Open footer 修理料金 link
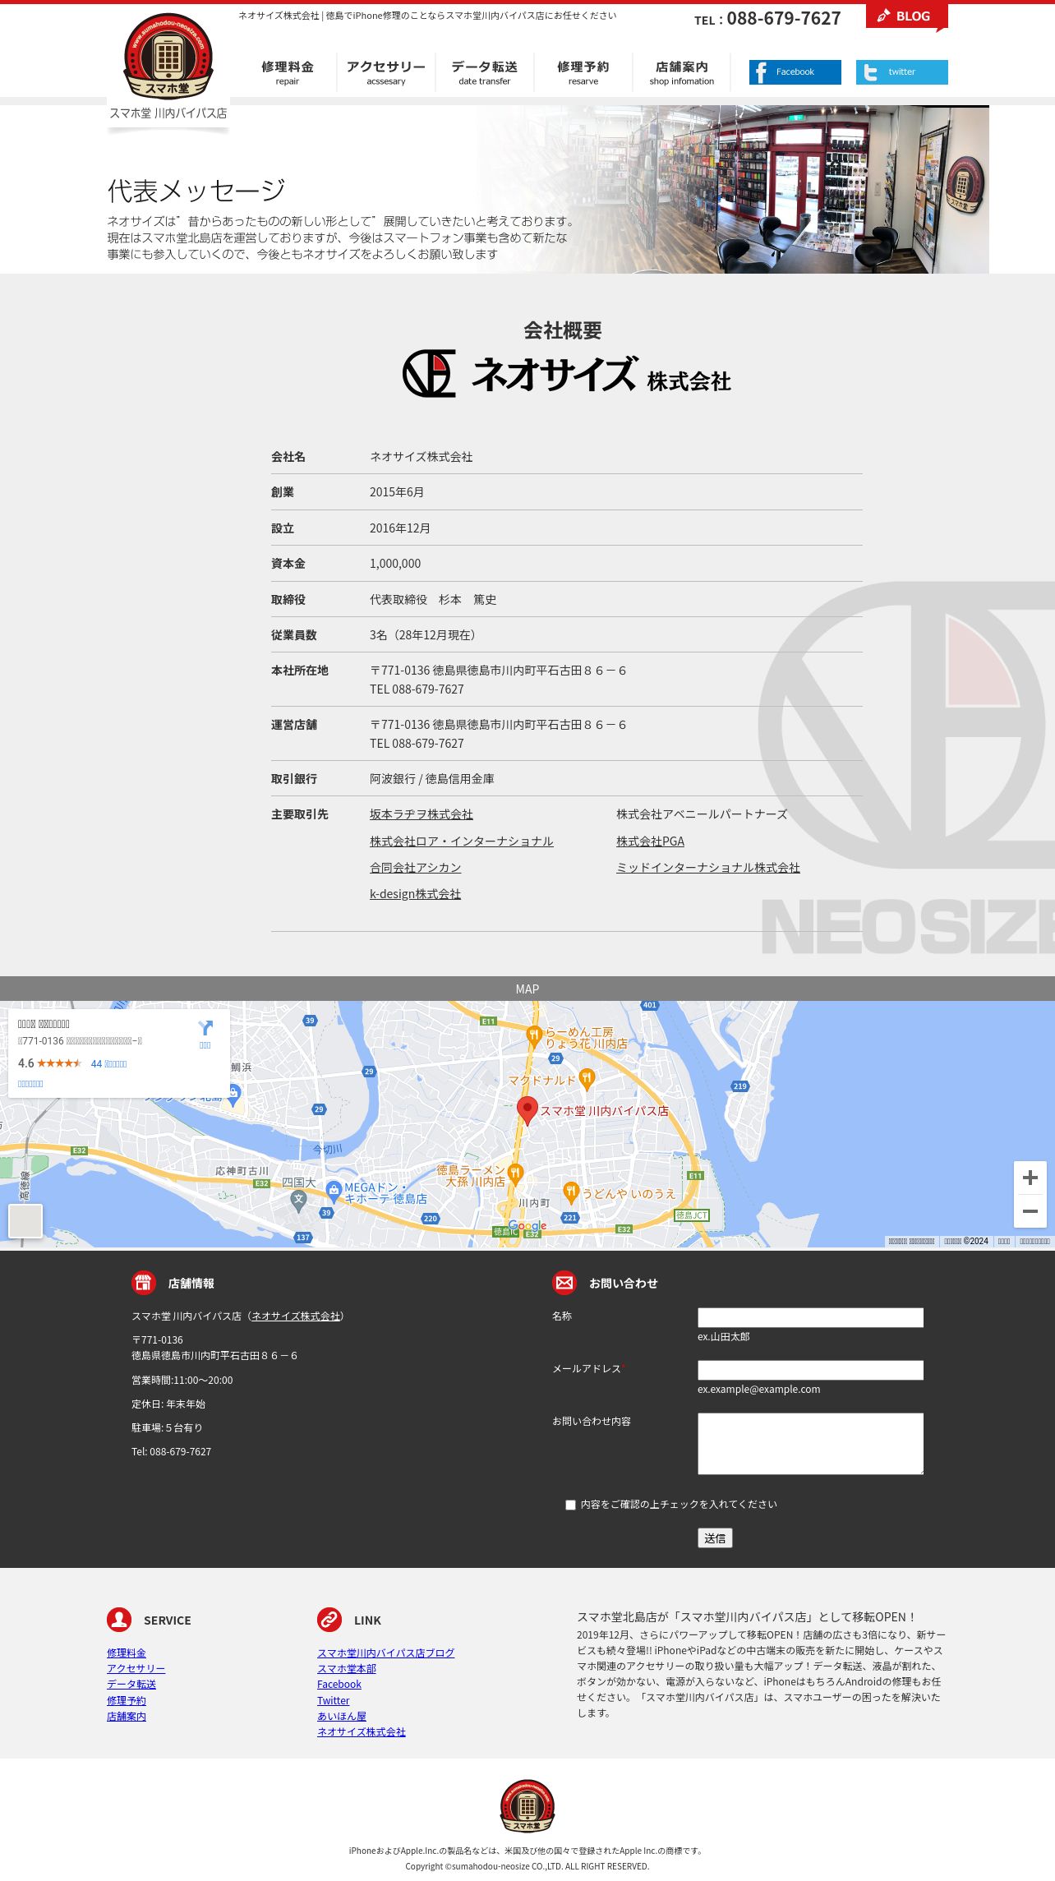Image resolution: width=1055 pixels, height=1881 pixels. (127, 1653)
